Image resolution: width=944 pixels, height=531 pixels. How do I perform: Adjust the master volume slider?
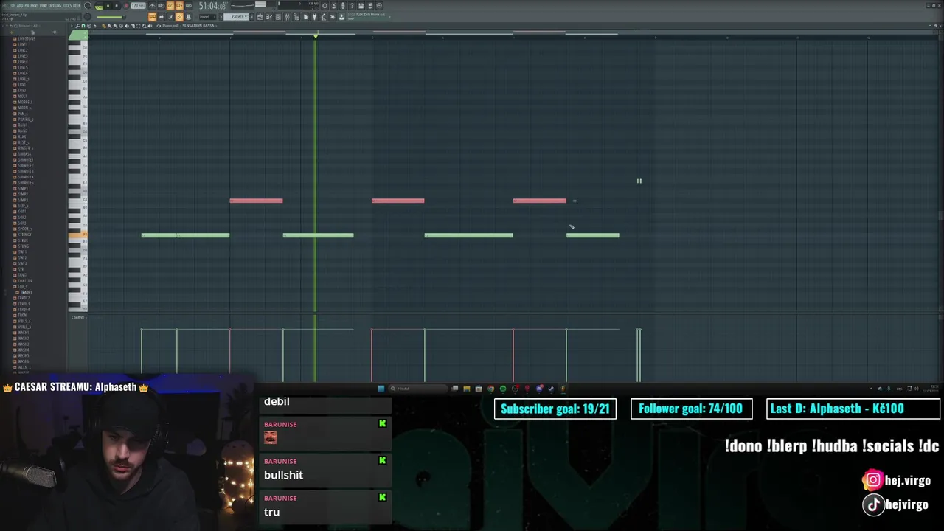coord(111,17)
